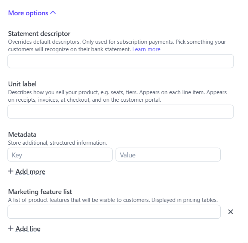Image resolution: width=248 pixels, height=243 pixels.
Task: Click the plus icon beside Add line
Action: pyautogui.click(x=11, y=229)
